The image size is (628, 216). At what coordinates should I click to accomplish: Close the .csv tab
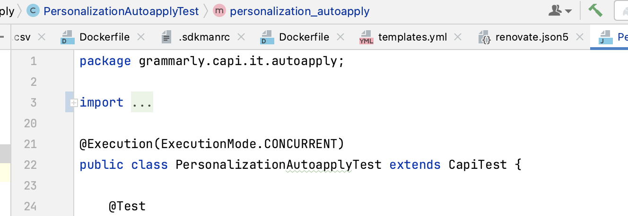tap(42, 37)
